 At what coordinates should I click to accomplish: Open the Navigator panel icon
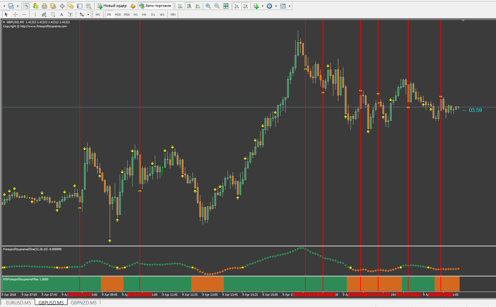71,6
